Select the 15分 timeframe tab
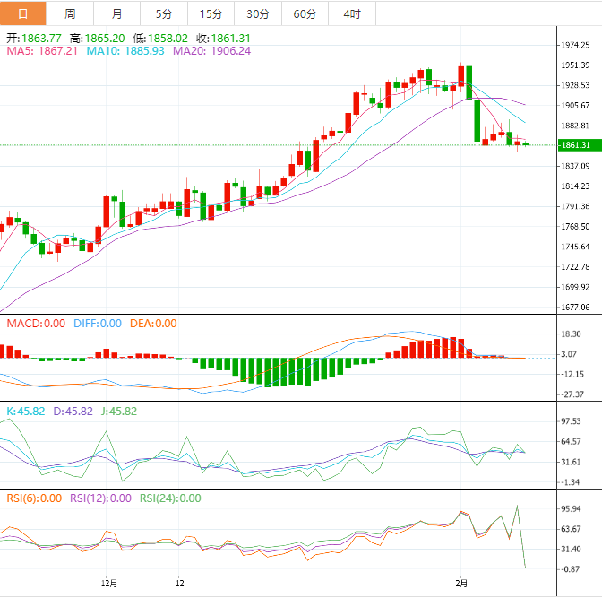The image size is (602, 598). point(211,13)
